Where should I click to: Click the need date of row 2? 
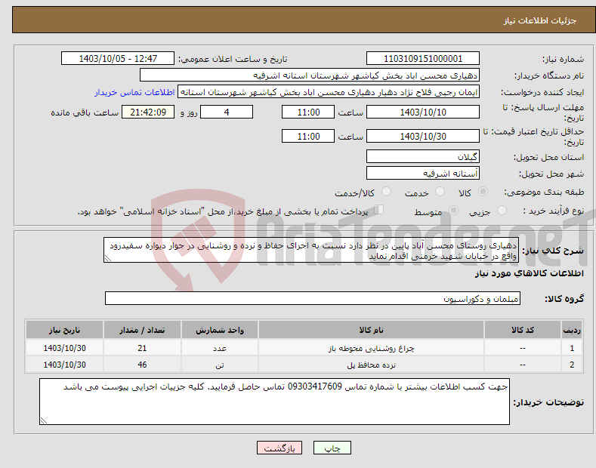(65, 365)
